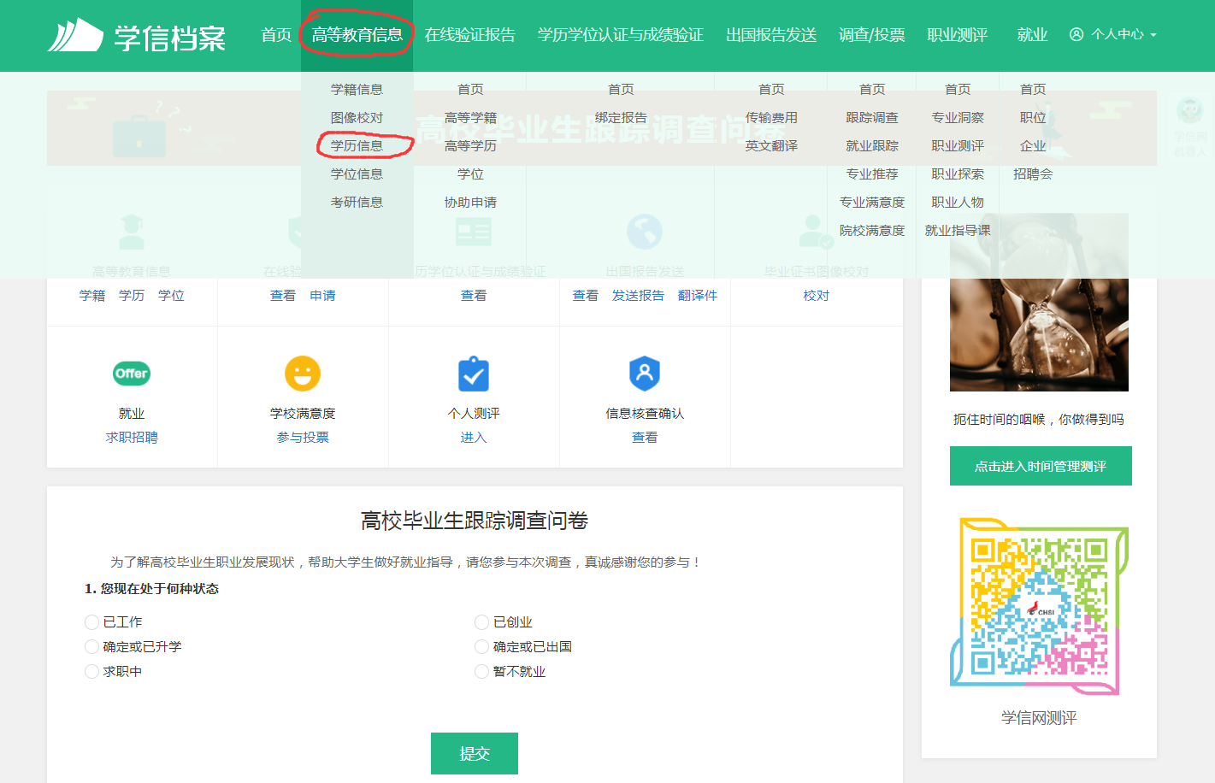
Task: Open the 在线验证报告 navigation menu
Action: point(470,35)
